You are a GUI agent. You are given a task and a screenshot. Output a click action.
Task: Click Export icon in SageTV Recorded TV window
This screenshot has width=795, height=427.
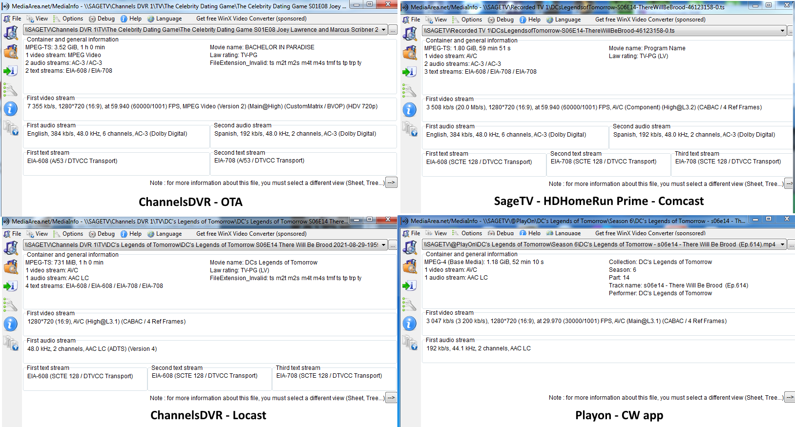pos(409,72)
